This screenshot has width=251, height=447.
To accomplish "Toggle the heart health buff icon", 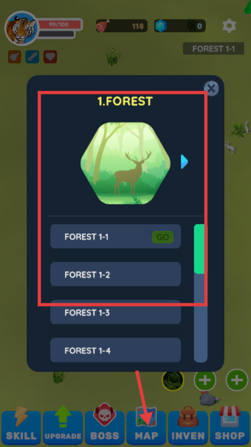I will coord(50,57).
